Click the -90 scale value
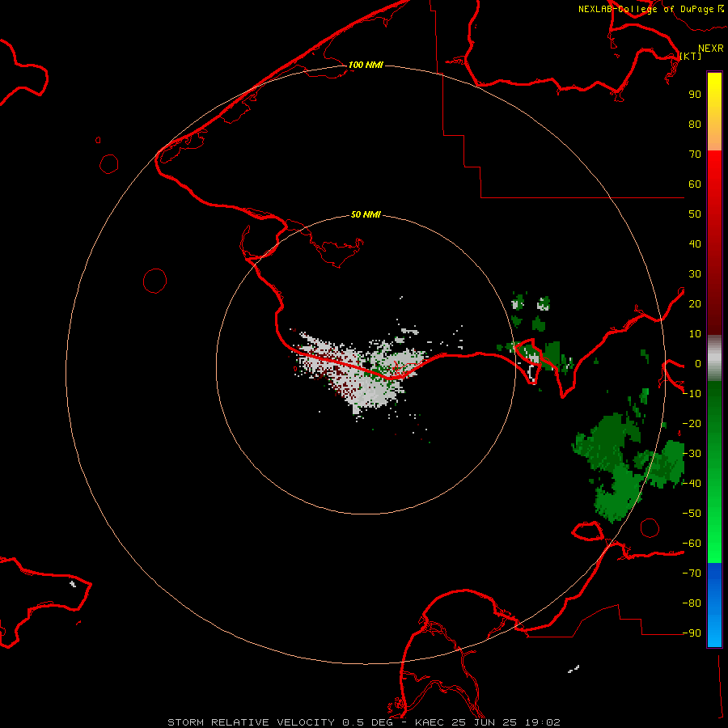Image resolution: width=728 pixels, height=728 pixels. click(x=692, y=633)
